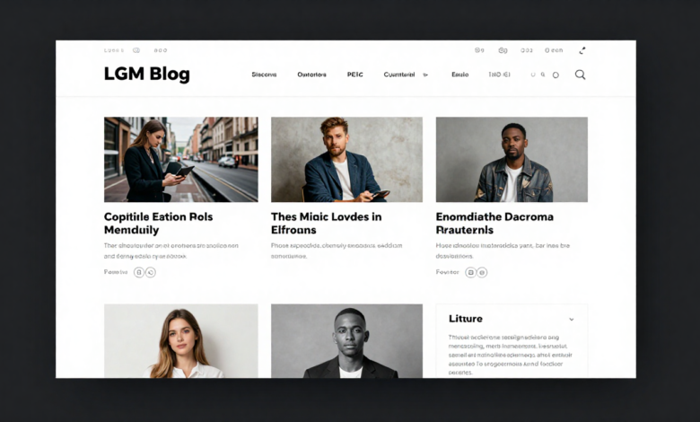Open the LGM Blog logo link
700x422 pixels.
click(147, 75)
